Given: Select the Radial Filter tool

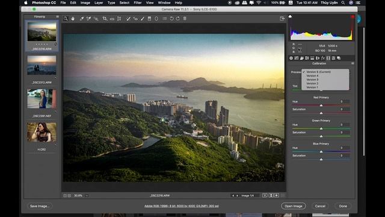Looking at the screenshot, I should pos(156,19).
